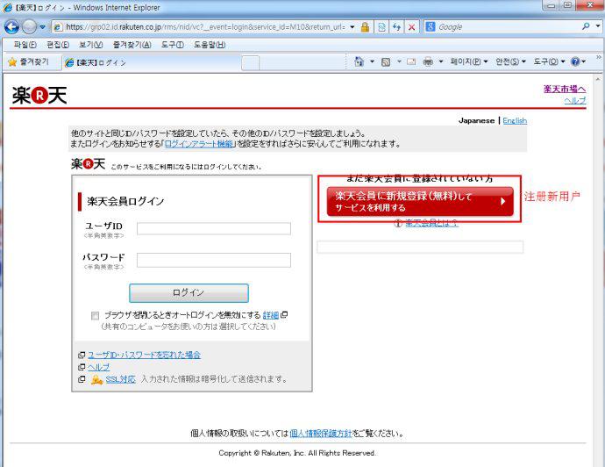The height and width of the screenshot is (467, 605).
Task: Open the search provider dropdown arrow
Action: coord(598,26)
